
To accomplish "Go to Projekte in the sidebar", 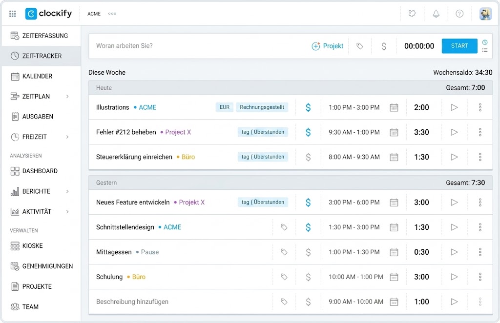I will 37,286.
